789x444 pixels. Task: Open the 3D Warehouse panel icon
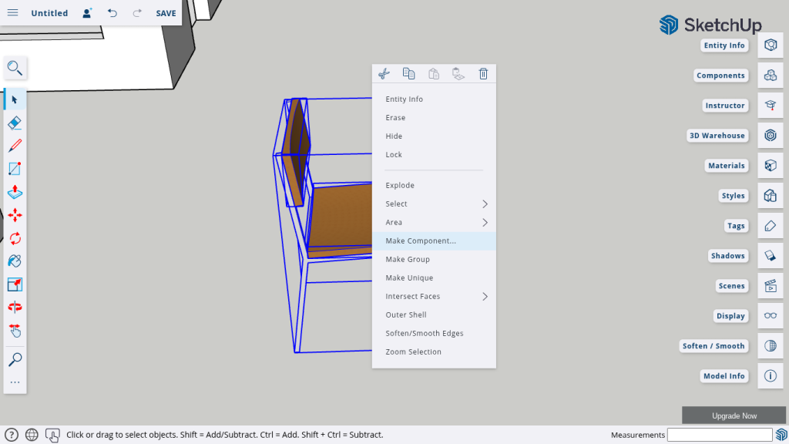click(770, 136)
